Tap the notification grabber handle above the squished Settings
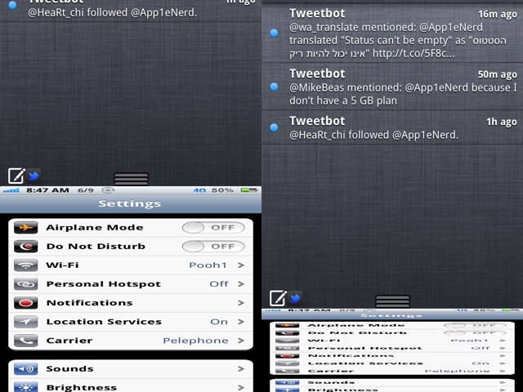 point(392,301)
